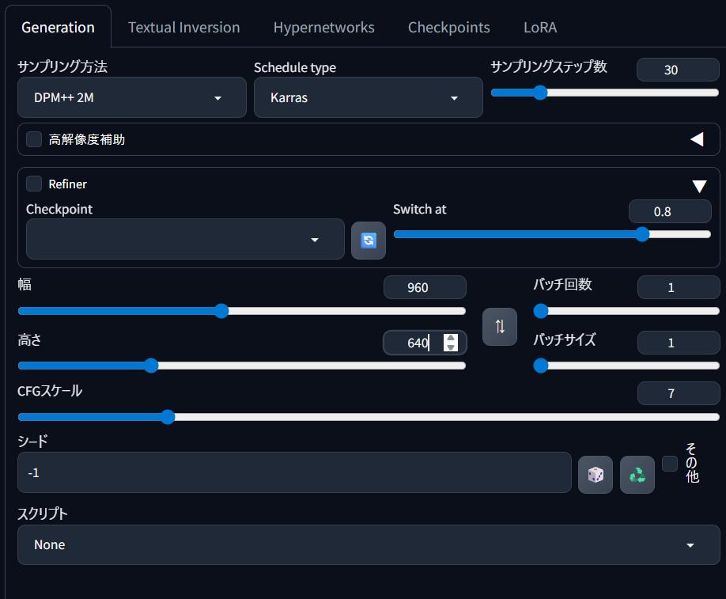Collapse the Refiner section with the down triangle
The image size is (726, 599).
point(699,186)
